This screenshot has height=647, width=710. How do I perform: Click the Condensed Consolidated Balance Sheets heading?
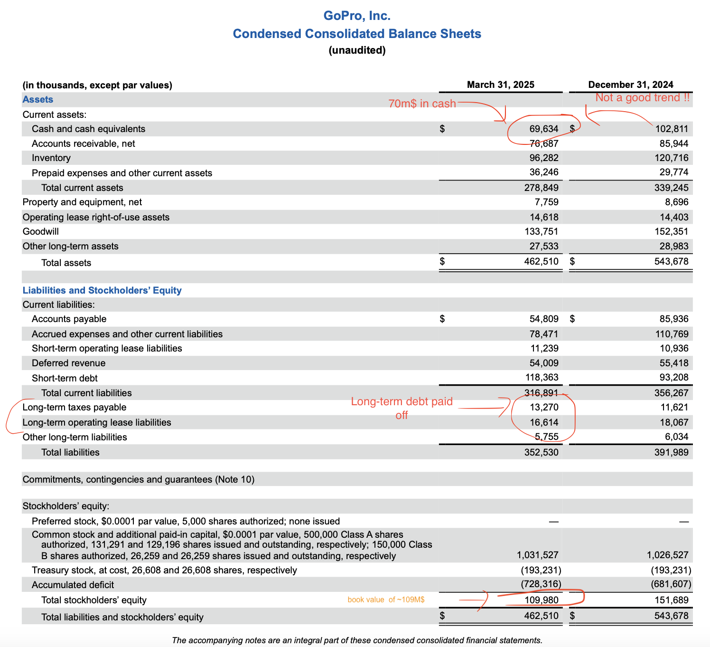tap(357, 34)
